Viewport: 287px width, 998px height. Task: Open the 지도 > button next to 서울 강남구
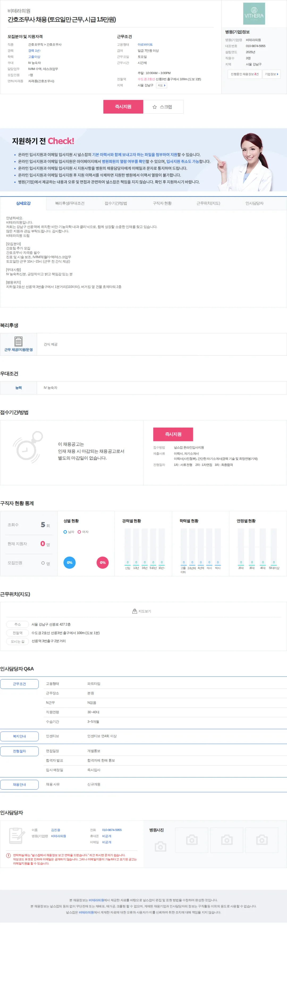tap(161, 85)
